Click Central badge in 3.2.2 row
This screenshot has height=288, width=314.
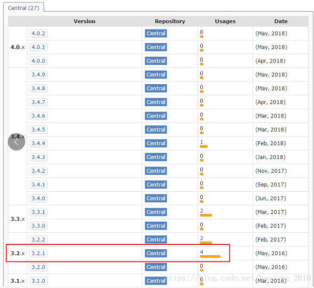156,240
